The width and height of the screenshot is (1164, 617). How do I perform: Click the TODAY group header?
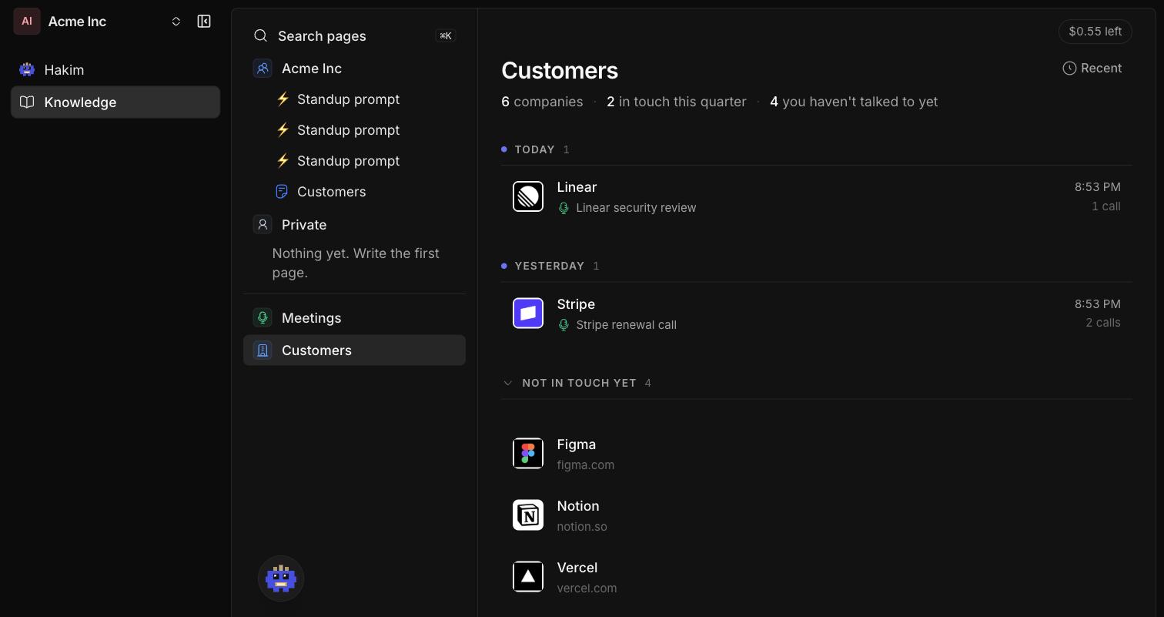[535, 149]
